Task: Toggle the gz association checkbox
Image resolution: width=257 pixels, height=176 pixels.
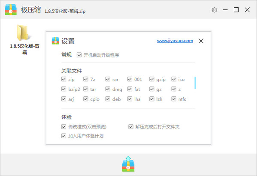Action: (152, 89)
